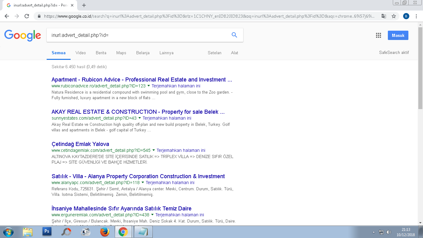Image resolution: width=423 pixels, height=238 pixels.
Task: Click the Google logo
Action: coord(22,35)
